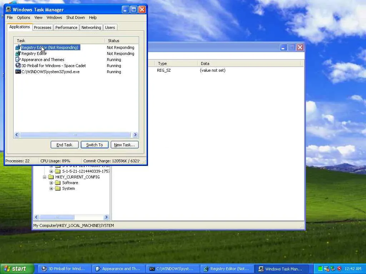Click the Appearance and Themes task icon
Screen dimensions: 366x274
[18, 60]
